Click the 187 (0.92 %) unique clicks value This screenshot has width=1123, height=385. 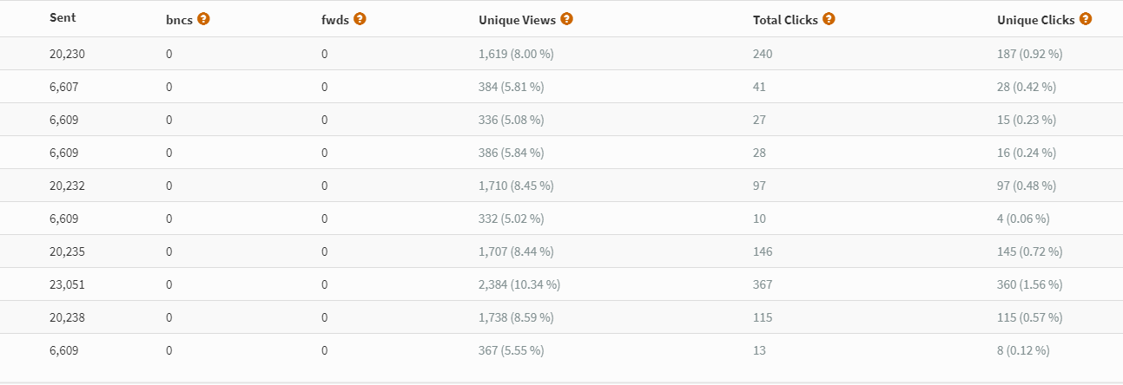(1030, 54)
